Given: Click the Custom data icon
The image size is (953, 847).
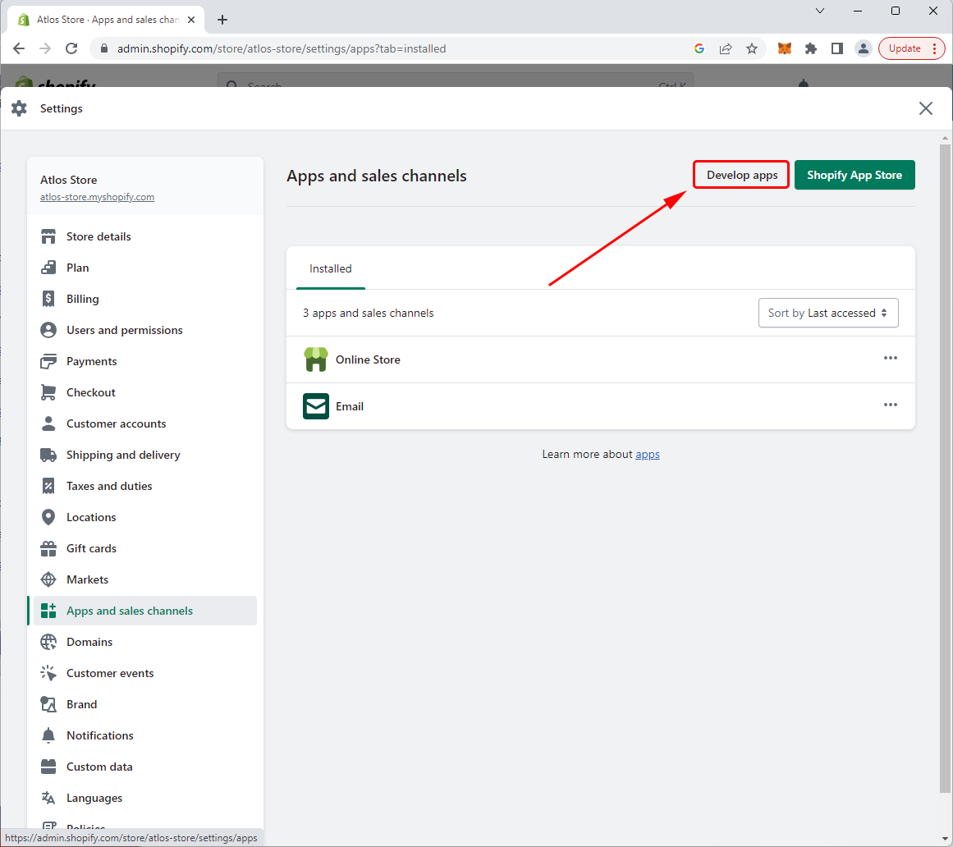Looking at the screenshot, I should pyautogui.click(x=48, y=767).
